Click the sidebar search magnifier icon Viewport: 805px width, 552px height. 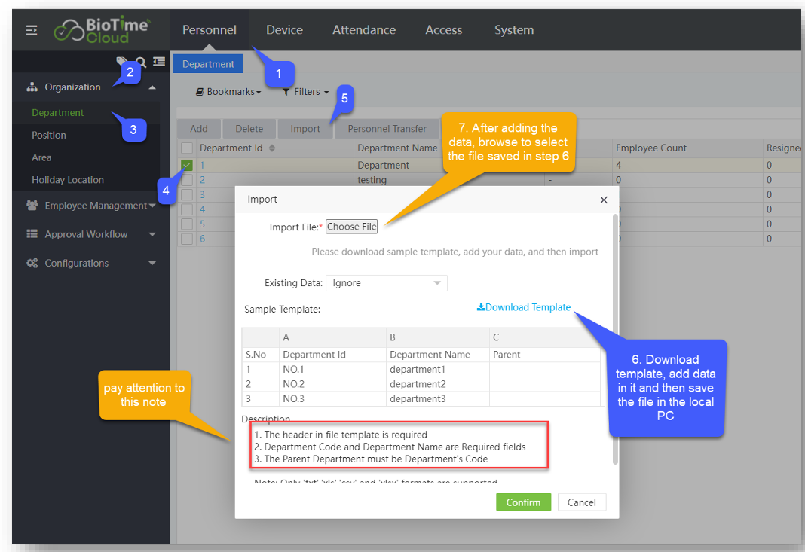click(x=141, y=62)
